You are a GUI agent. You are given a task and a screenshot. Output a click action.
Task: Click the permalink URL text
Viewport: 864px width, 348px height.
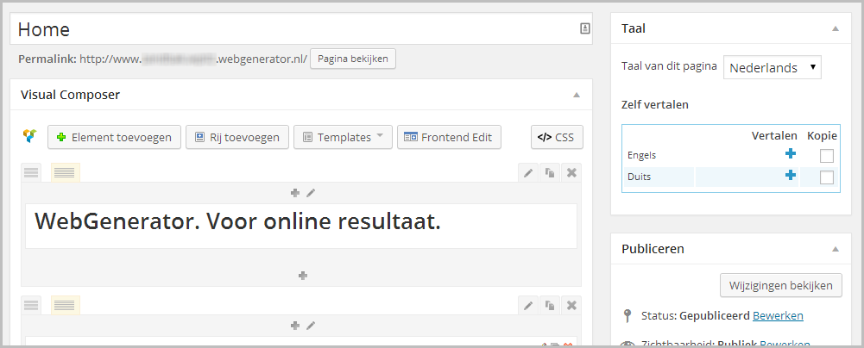[x=193, y=59]
